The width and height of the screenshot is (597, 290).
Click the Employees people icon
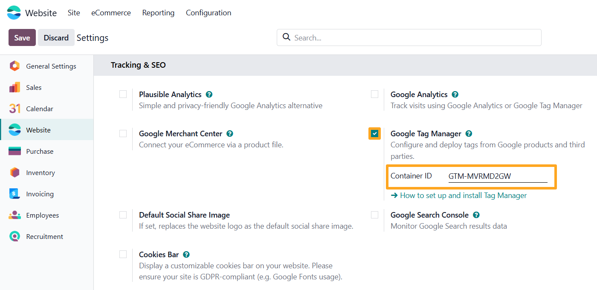(14, 215)
